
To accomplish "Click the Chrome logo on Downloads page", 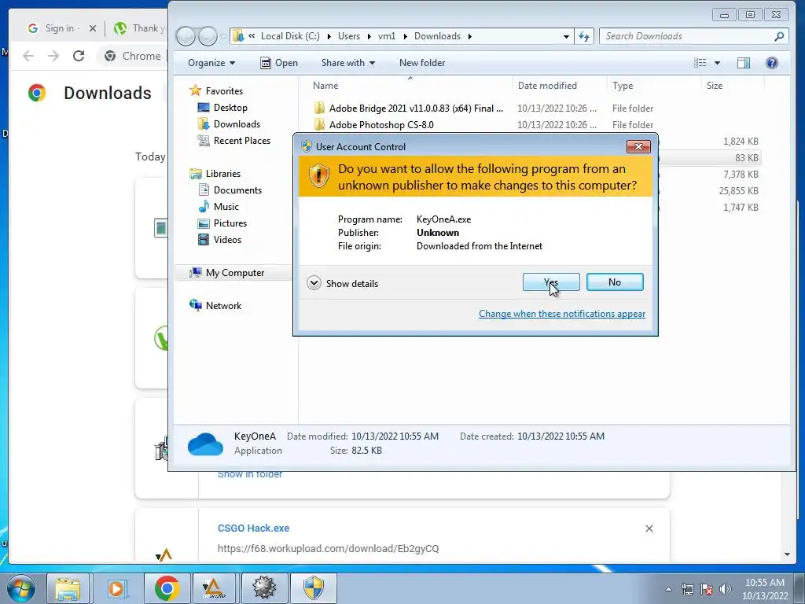I will point(37,93).
